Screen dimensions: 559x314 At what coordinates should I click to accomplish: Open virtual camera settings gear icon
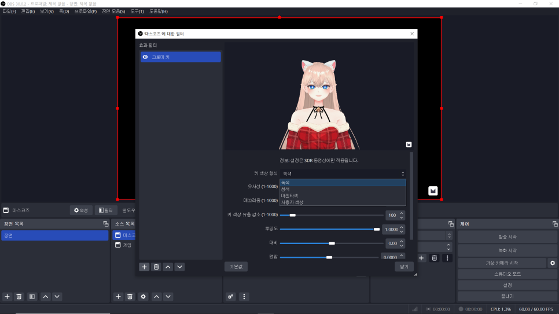tap(553, 263)
